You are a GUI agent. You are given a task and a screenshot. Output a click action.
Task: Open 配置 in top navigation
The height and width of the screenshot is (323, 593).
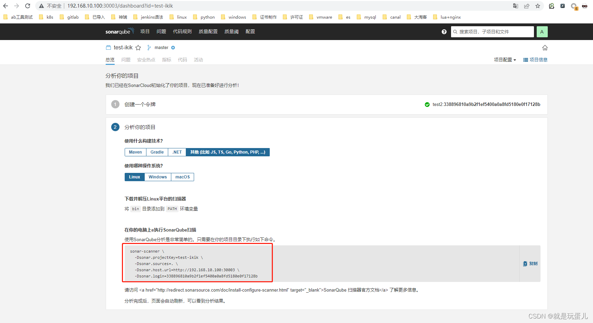point(250,31)
